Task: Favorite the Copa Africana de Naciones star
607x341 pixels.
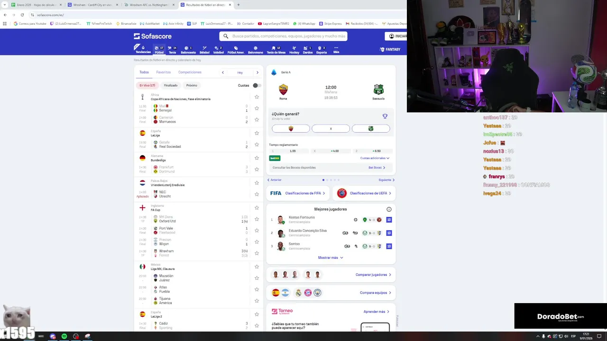Action: pyautogui.click(x=257, y=97)
